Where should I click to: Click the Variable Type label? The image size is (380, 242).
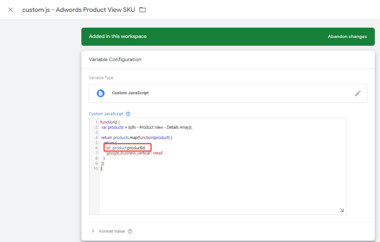pos(101,78)
